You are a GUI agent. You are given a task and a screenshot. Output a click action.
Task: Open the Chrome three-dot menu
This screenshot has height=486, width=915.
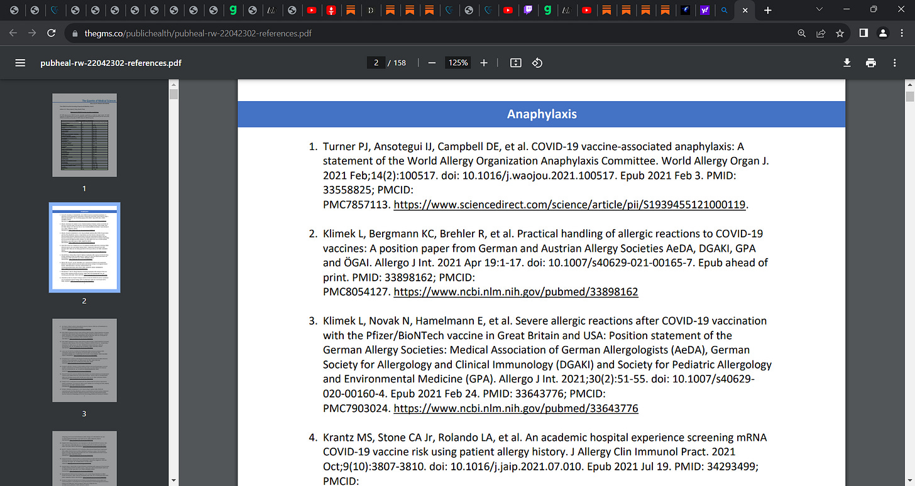(x=902, y=33)
